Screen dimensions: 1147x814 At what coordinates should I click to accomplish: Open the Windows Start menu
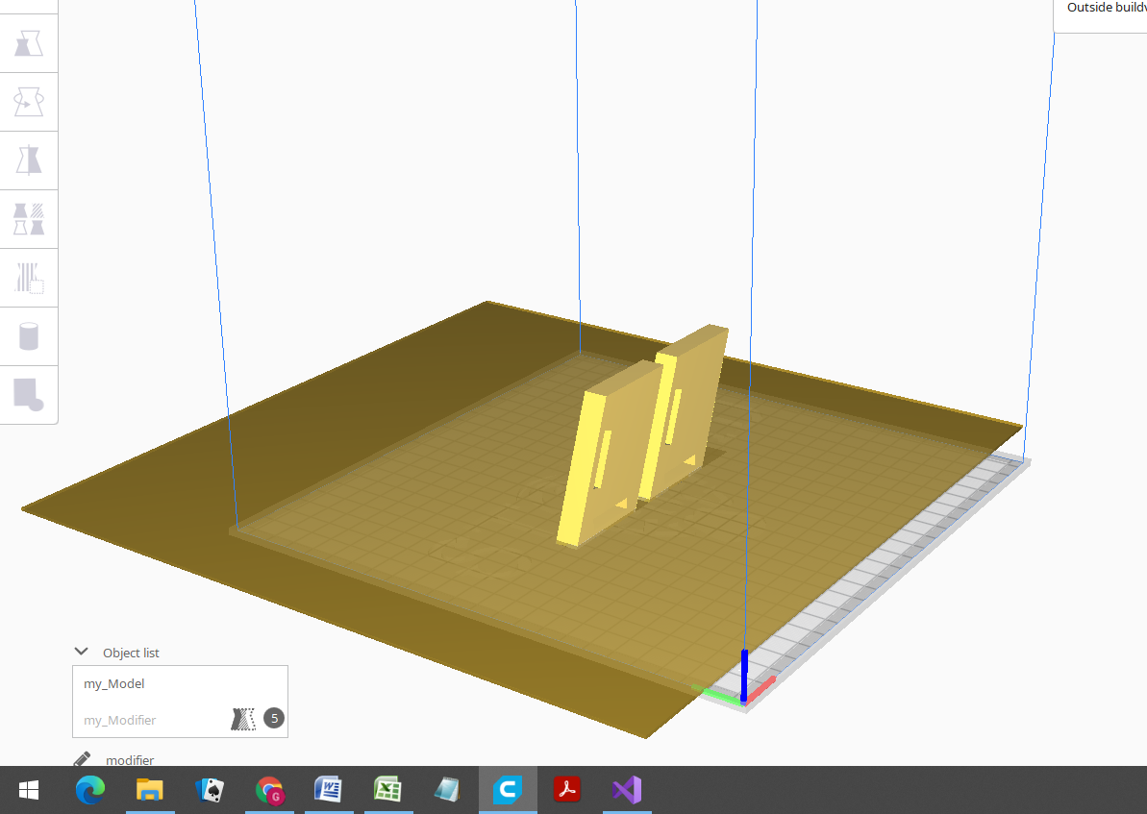(x=29, y=790)
